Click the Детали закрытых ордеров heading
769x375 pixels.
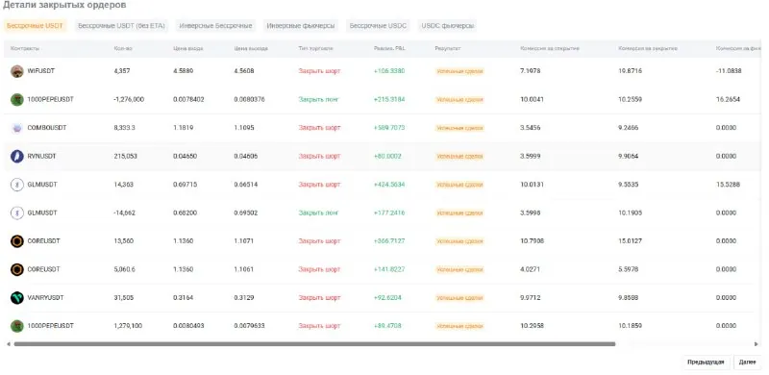(x=64, y=6)
